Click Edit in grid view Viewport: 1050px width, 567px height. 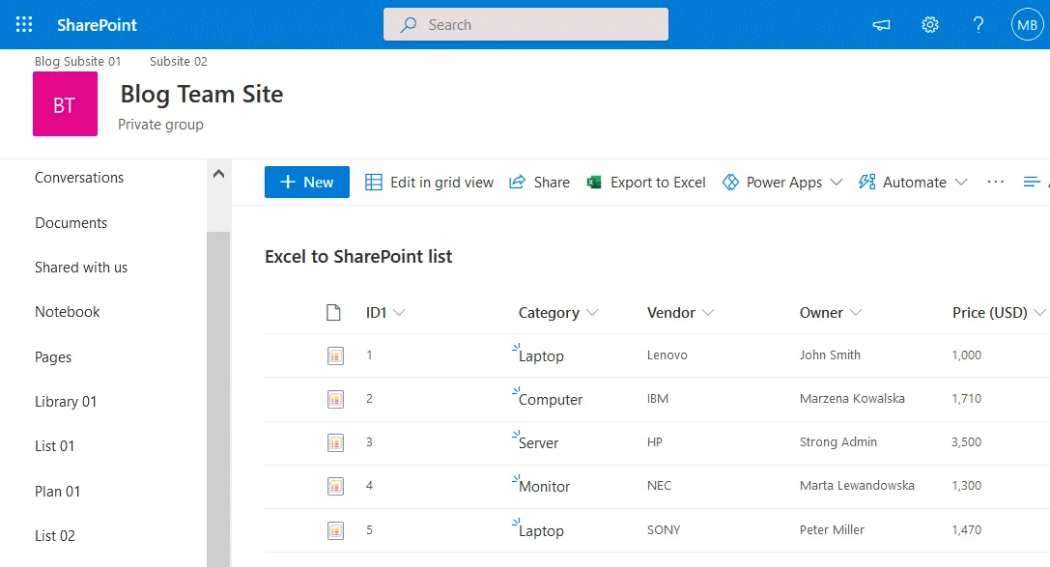pyautogui.click(x=429, y=183)
